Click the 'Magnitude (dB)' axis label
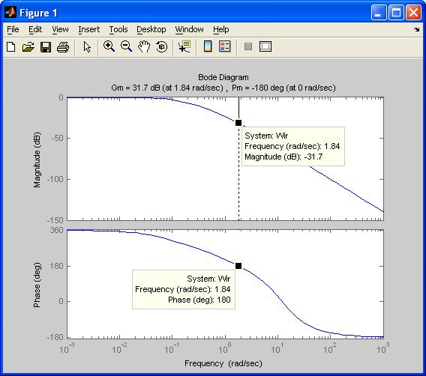This screenshot has width=426, height=376. coord(37,160)
